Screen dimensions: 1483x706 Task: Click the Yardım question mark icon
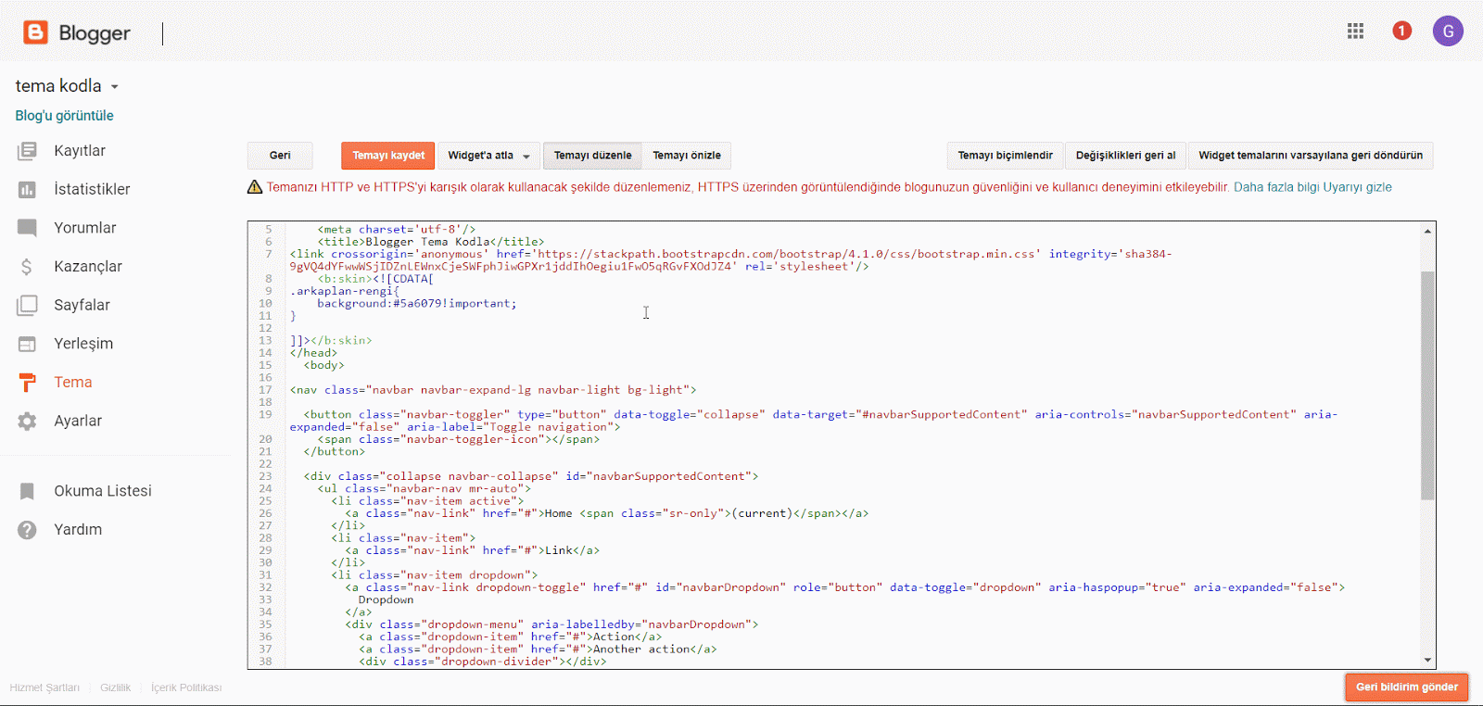pos(27,530)
